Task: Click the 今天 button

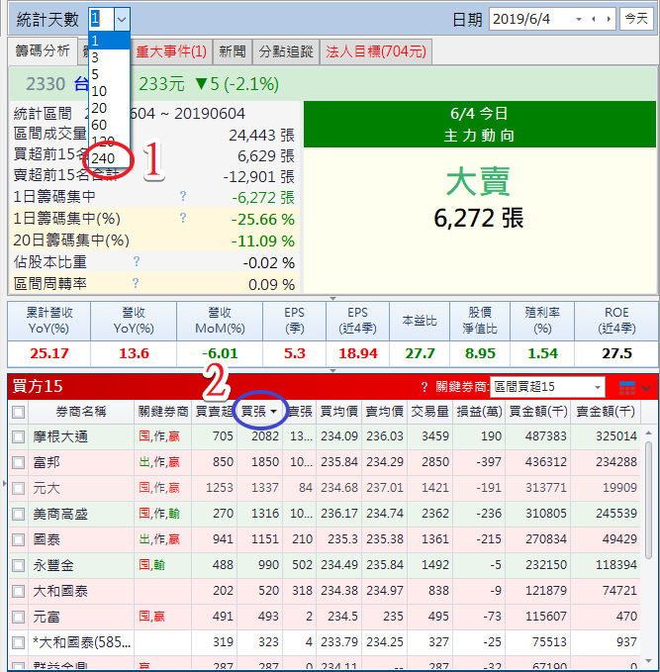Action: [x=636, y=19]
